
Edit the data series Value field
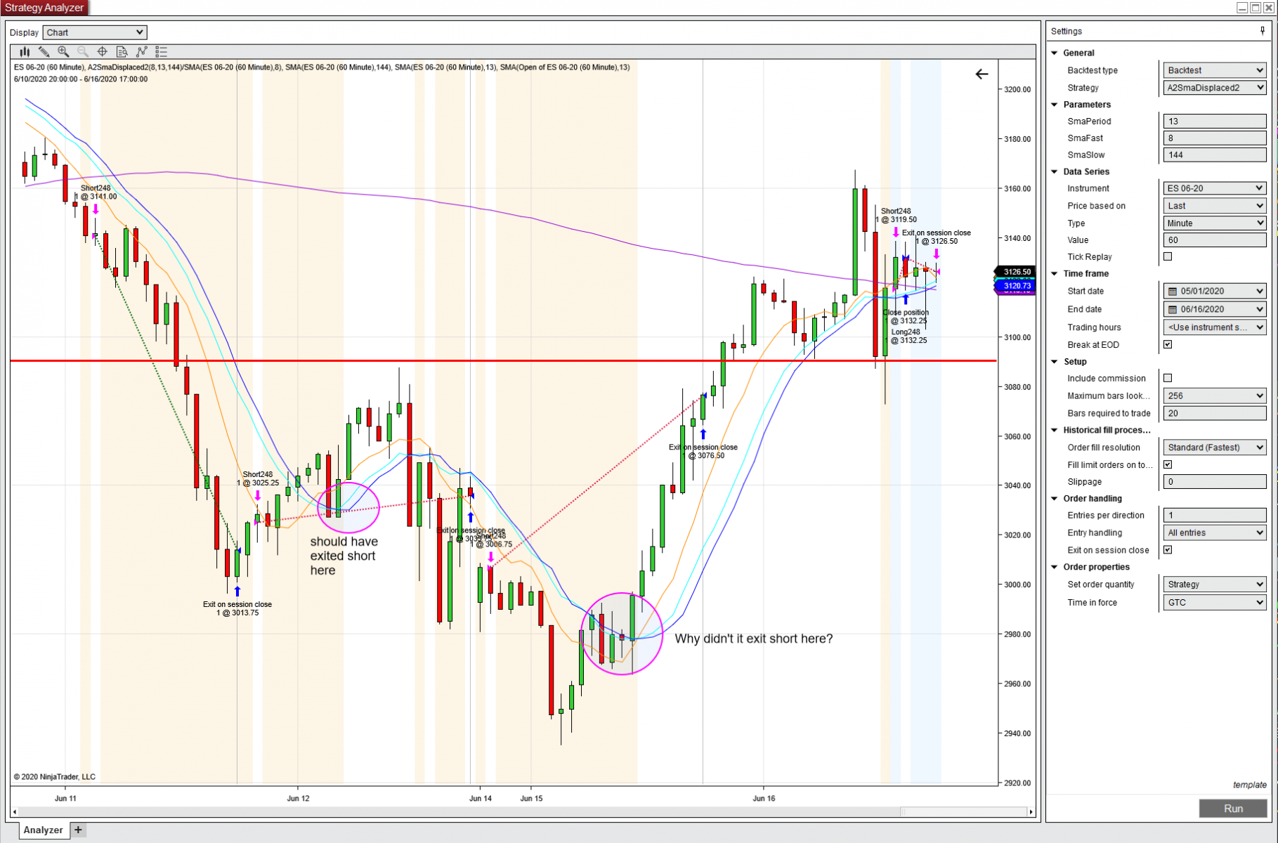(x=1215, y=240)
